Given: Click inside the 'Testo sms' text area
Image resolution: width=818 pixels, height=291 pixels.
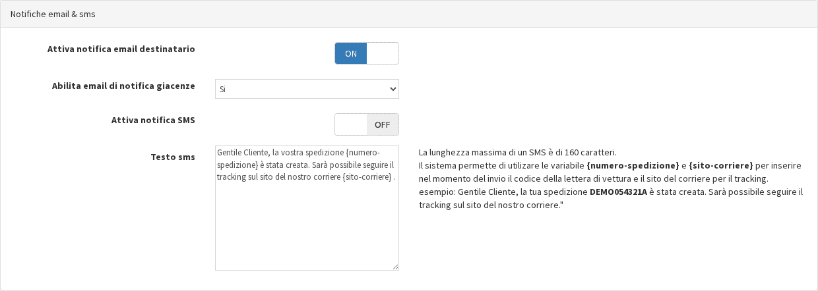Looking at the screenshot, I should (x=307, y=208).
